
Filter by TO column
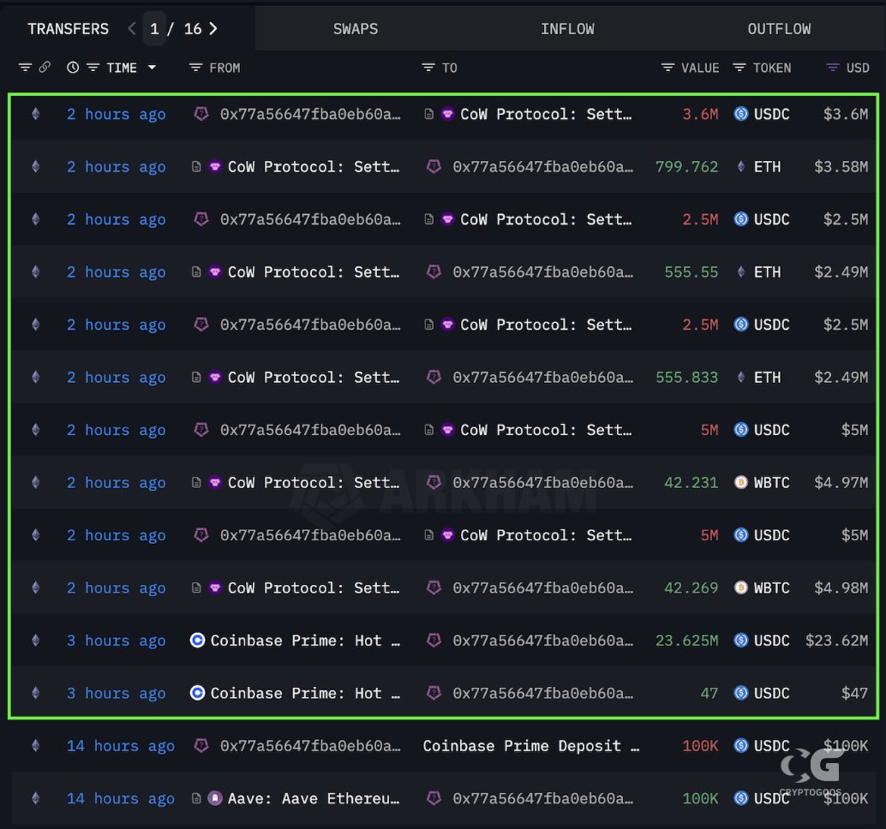(428, 68)
